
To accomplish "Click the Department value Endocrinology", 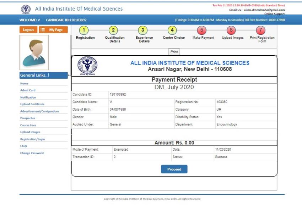I will [227, 124].
